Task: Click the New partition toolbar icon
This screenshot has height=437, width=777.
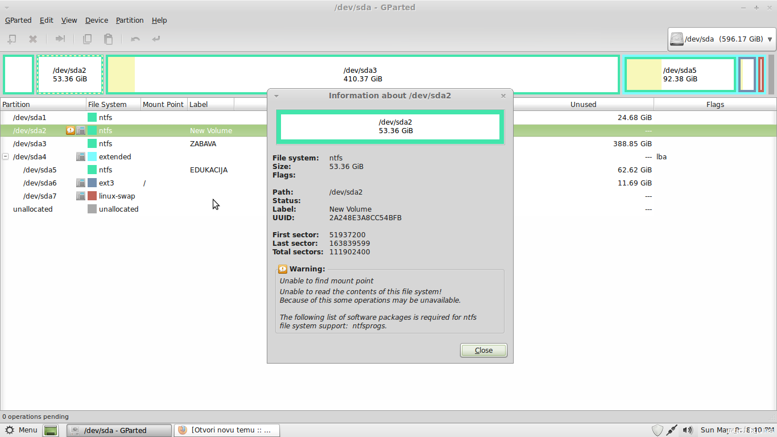Action: coord(11,39)
